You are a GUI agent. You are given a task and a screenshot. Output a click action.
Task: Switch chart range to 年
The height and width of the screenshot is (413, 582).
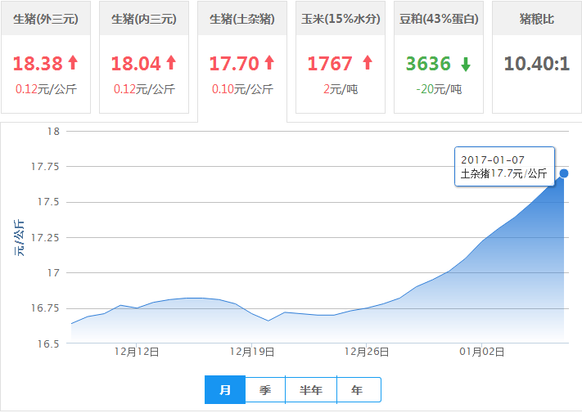(359, 389)
